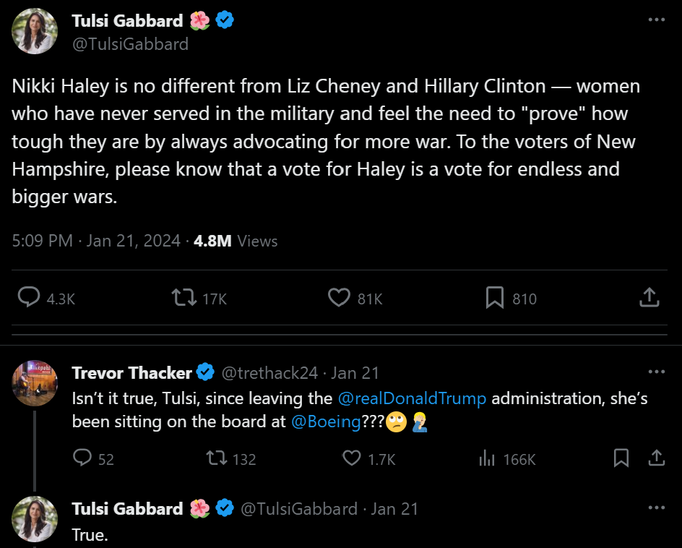This screenshot has width=682, height=548.
Task: Reply to Trevor Thacker's comment
Action: [x=83, y=458]
